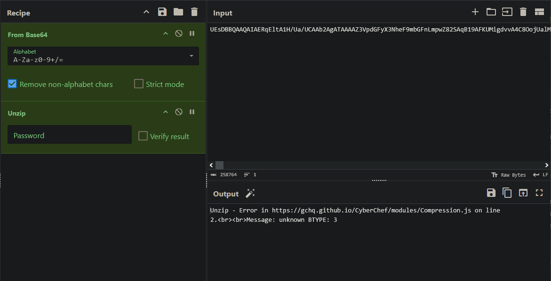
Task: Maximise the output pane
Action: pos(539,193)
